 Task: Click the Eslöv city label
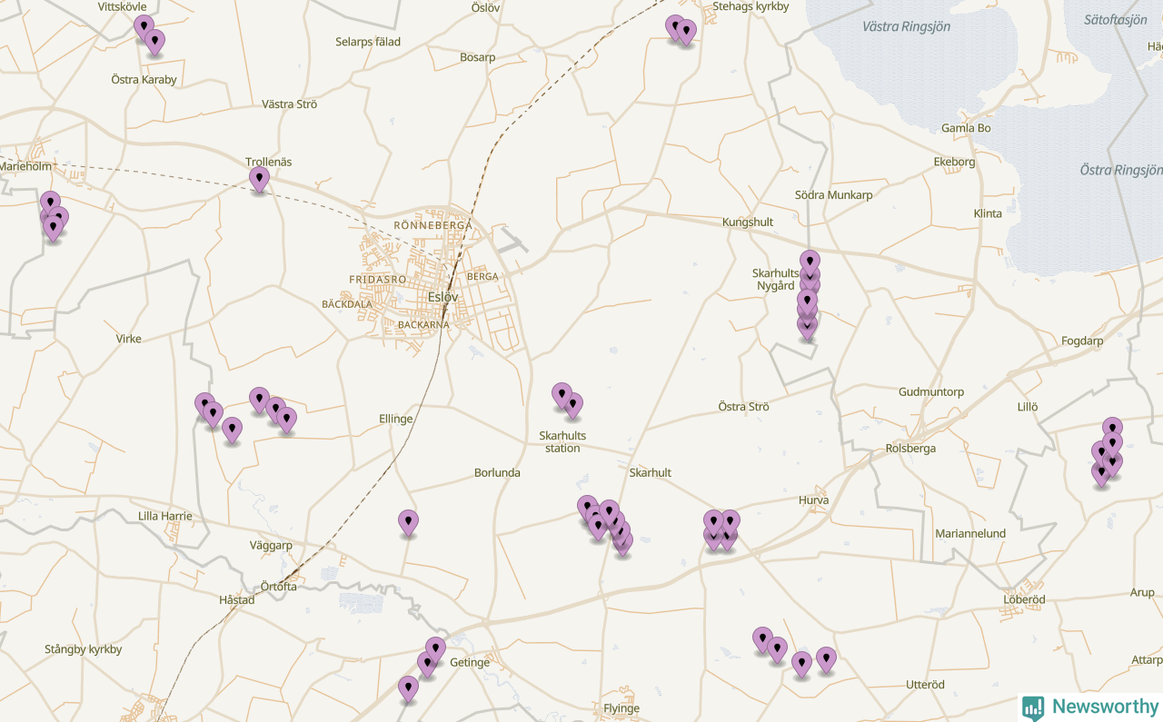tap(443, 296)
